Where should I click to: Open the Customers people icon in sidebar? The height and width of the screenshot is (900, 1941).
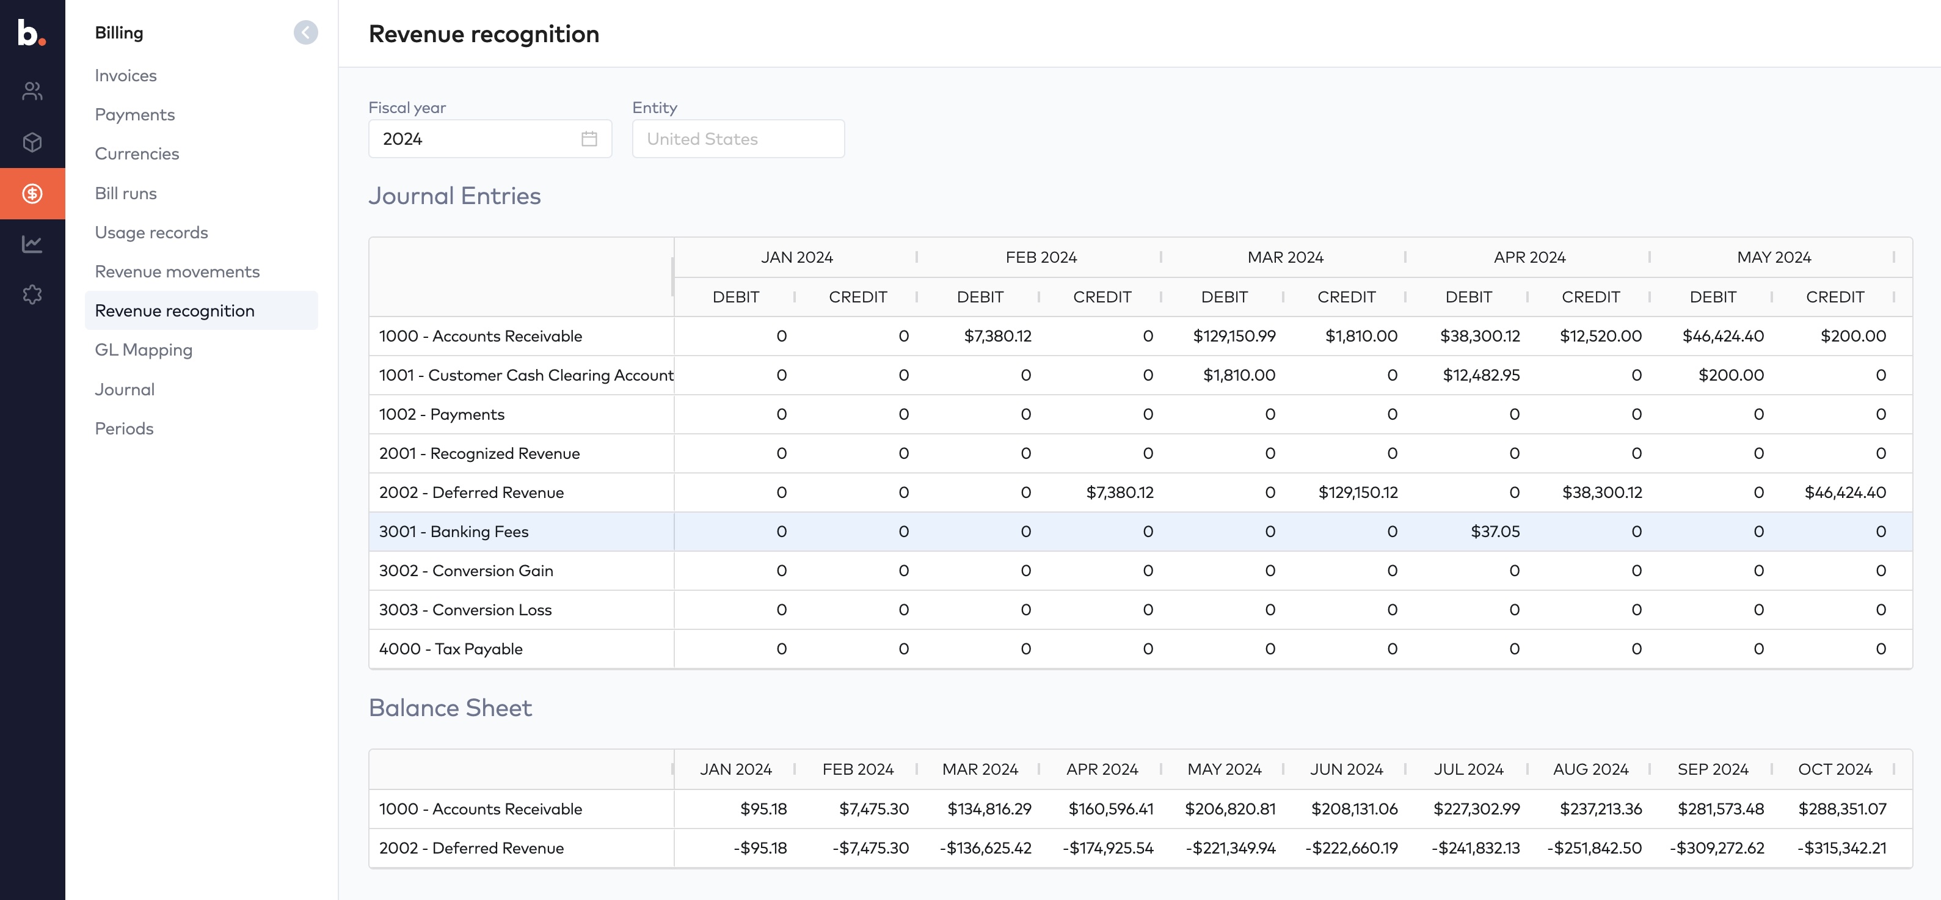pyautogui.click(x=32, y=91)
